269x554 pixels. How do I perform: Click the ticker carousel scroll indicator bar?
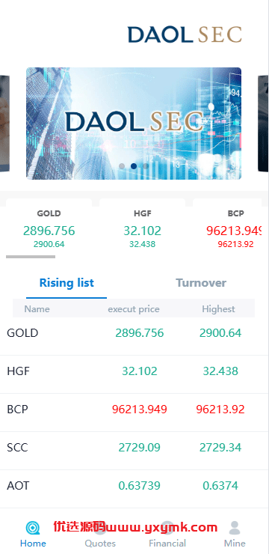[x=31, y=257]
